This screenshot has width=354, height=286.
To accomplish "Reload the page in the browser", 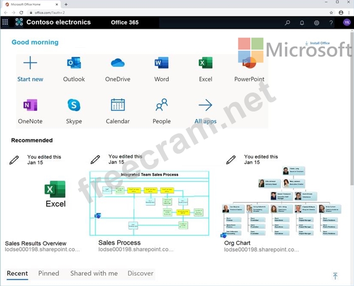I will [x=21, y=12].
